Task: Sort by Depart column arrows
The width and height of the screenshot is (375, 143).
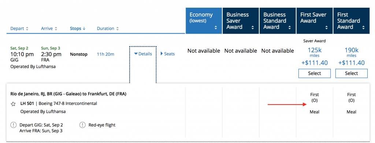Action: (x=27, y=29)
